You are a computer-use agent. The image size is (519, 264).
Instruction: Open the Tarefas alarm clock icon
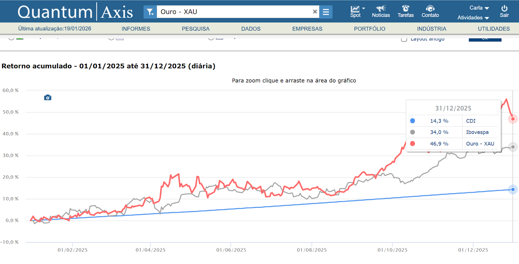pyautogui.click(x=405, y=9)
